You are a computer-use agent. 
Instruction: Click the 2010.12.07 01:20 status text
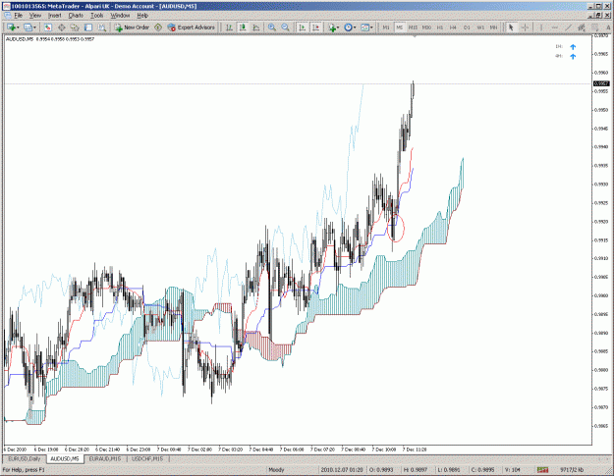tap(342, 470)
